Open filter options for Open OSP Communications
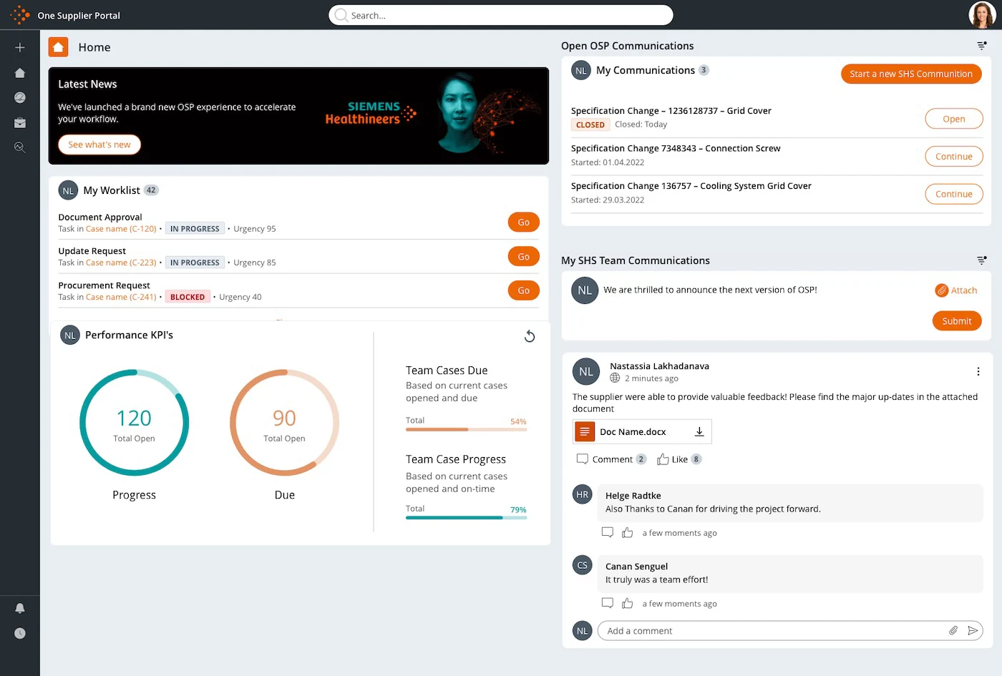This screenshot has width=1002, height=676. pyautogui.click(x=982, y=46)
